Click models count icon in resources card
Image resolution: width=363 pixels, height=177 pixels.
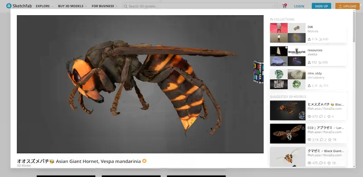309,62
